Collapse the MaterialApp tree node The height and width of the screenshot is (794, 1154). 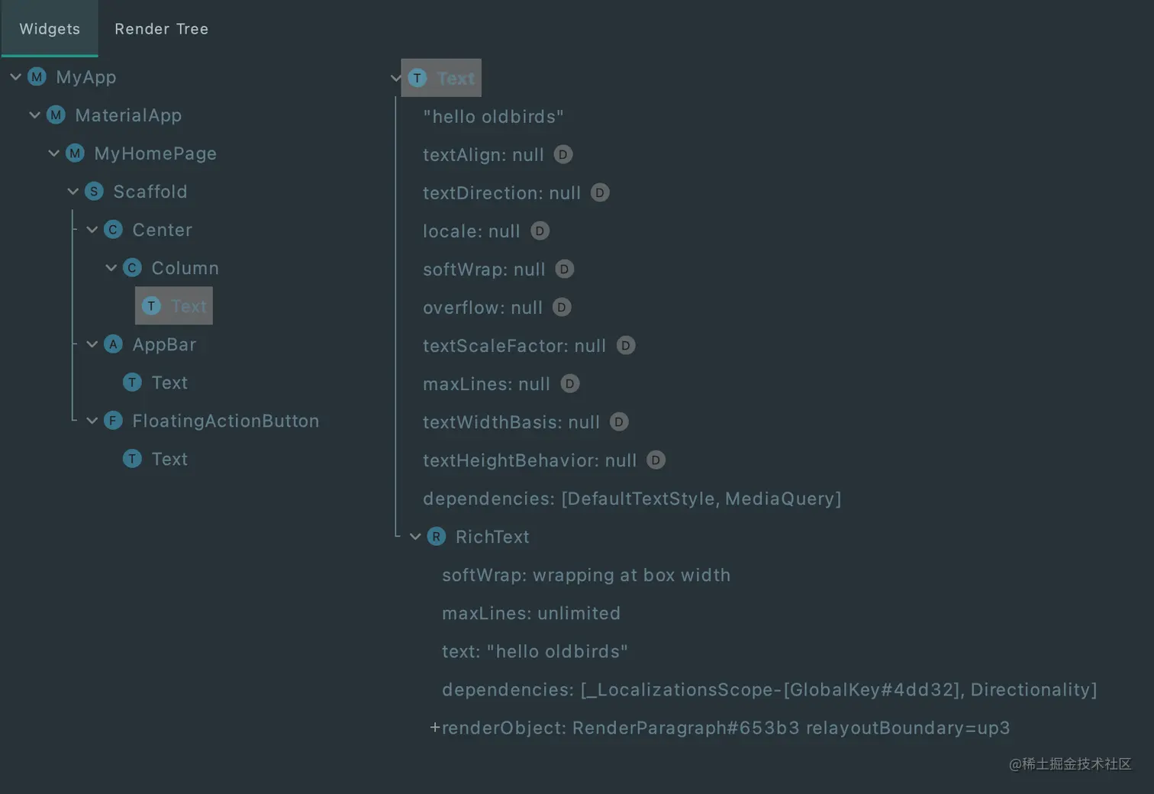tap(34, 115)
